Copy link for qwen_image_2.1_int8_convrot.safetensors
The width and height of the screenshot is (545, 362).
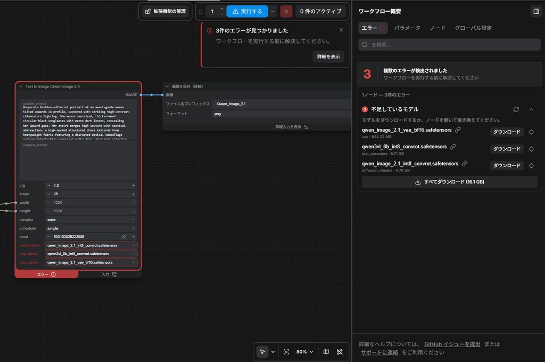pos(464,163)
